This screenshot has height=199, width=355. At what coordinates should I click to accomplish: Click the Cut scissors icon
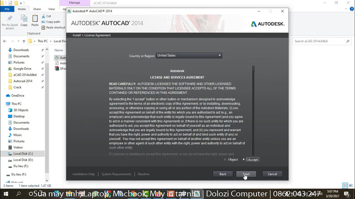43,16
